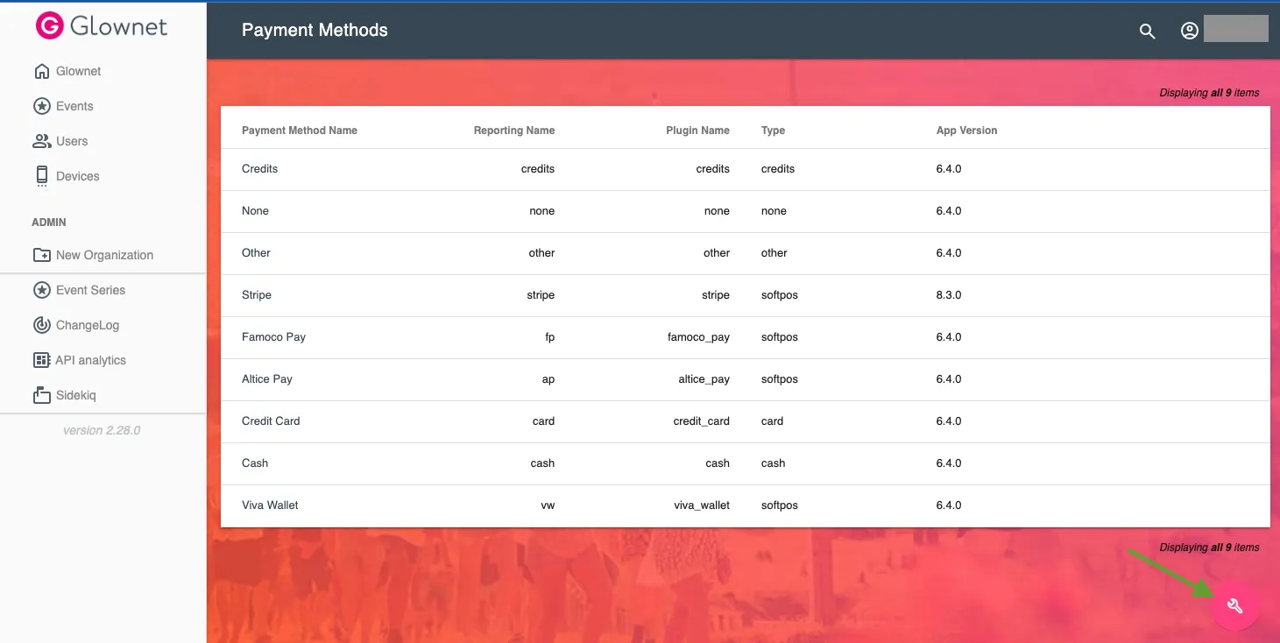Click the card reporting name cell
Screen dimensions: 1280x643
tap(543, 421)
